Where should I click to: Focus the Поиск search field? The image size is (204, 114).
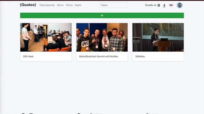pos(113,5)
